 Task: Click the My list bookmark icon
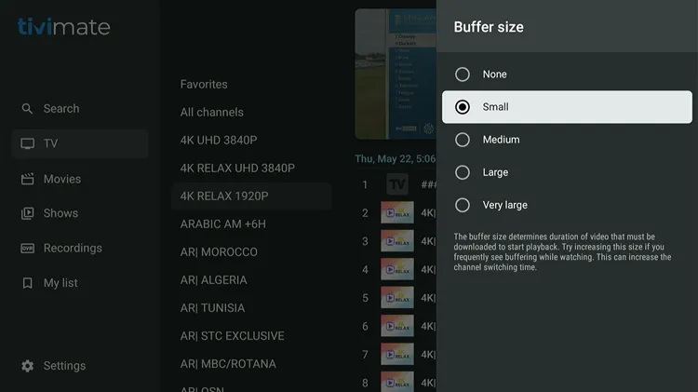point(27,283)
